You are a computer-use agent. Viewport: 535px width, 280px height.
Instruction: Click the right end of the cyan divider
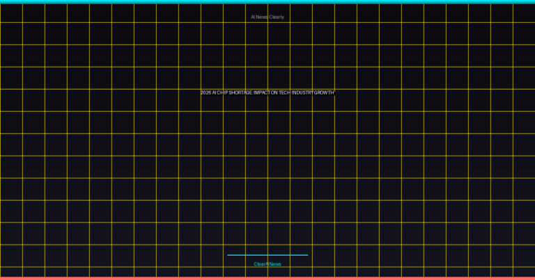(307, 255)
